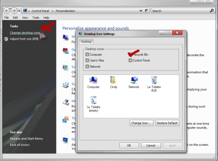Click the Search input field
This screenshot has height=161, width=218.
coord(180,11)
